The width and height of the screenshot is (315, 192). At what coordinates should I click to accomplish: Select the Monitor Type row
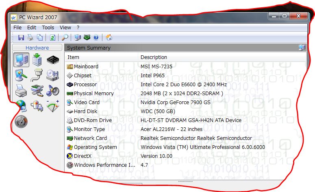tap(186, 129)
